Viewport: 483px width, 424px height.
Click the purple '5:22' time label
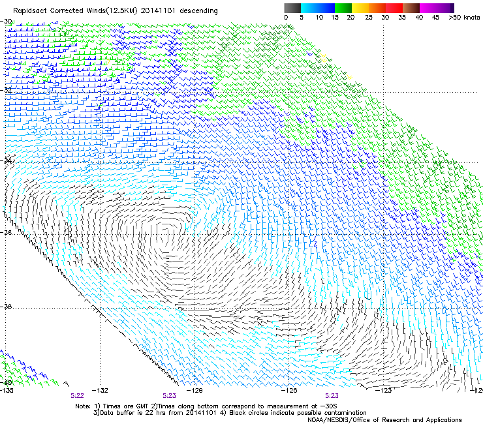[77, 396]
